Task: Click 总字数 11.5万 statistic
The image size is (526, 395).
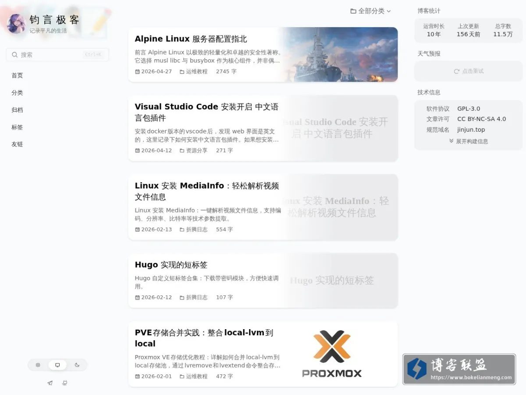Action: 503,30
